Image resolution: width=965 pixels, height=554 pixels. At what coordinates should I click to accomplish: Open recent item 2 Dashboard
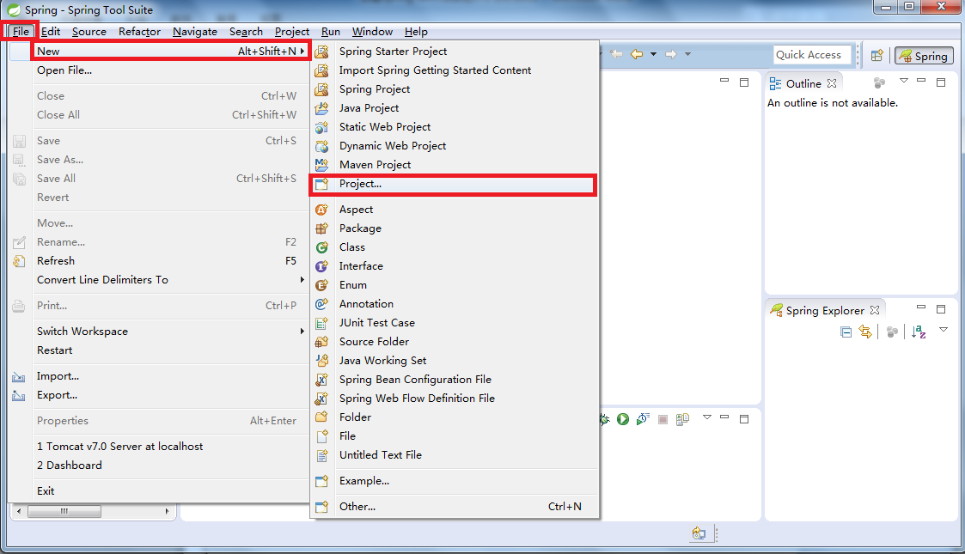click(x=159, y=466)
